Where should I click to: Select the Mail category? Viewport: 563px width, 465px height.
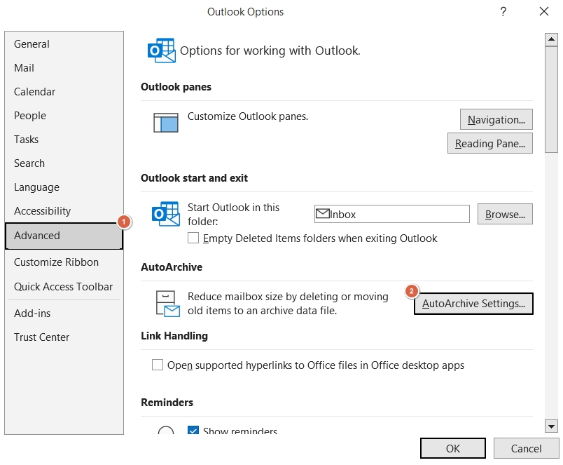[64, 67]
